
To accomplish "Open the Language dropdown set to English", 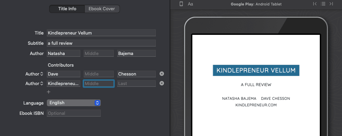I will (x=74, y=103).
